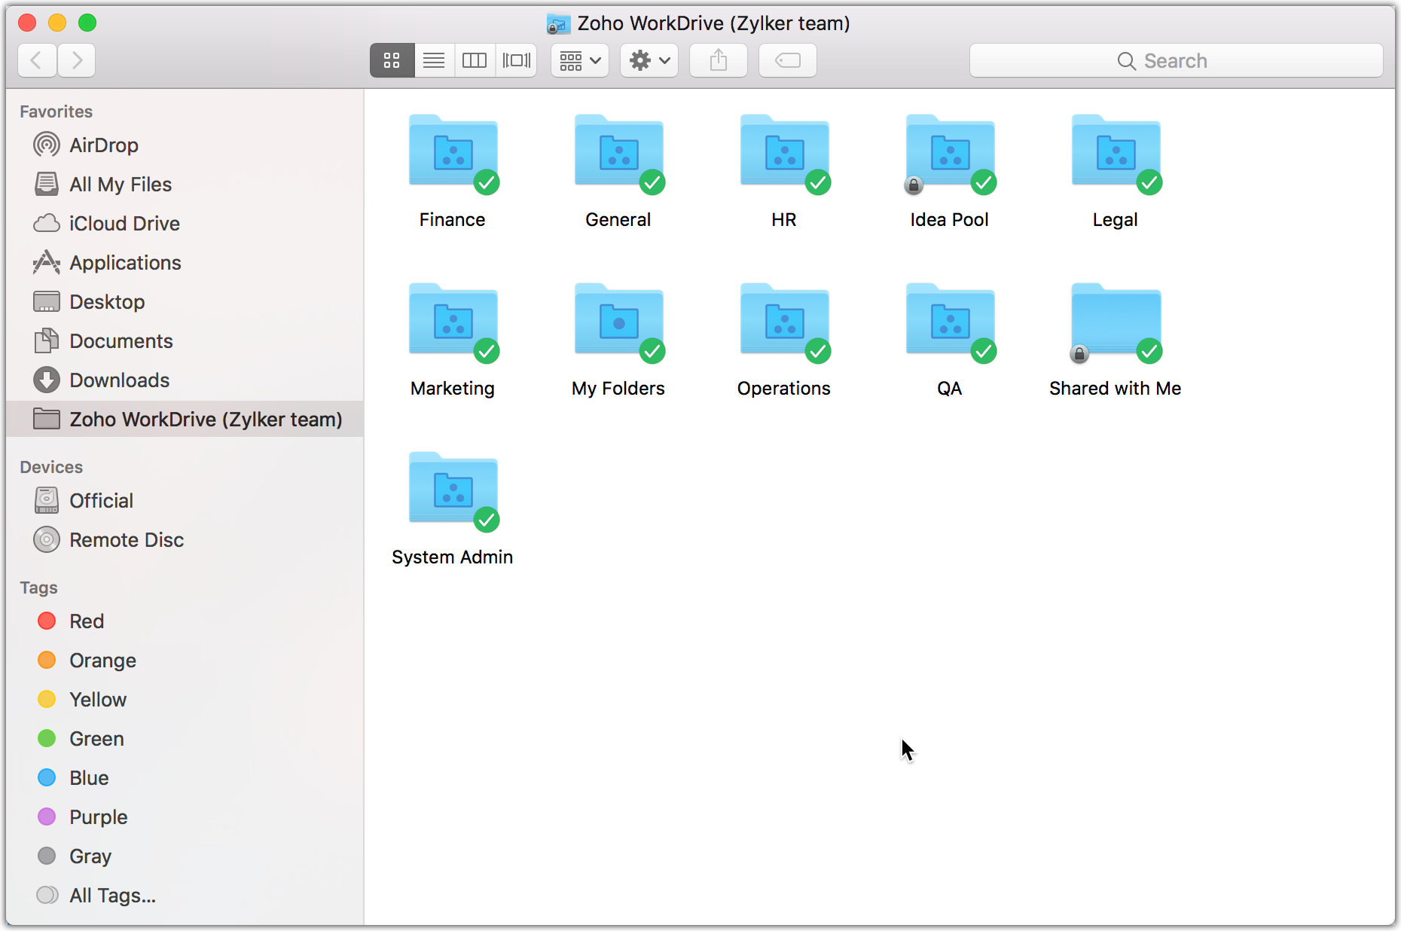The image size is (1401, 931).
Task: Click the Applications sidebar icon
Action: click(x=47, y=262)
